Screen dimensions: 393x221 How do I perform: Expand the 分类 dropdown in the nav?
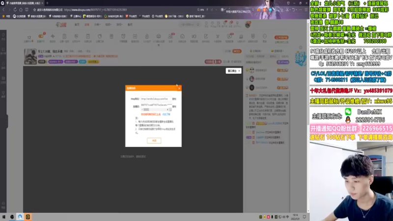[x=97, y=25]
